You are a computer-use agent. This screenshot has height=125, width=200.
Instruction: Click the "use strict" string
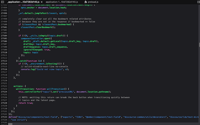(19, 120)
